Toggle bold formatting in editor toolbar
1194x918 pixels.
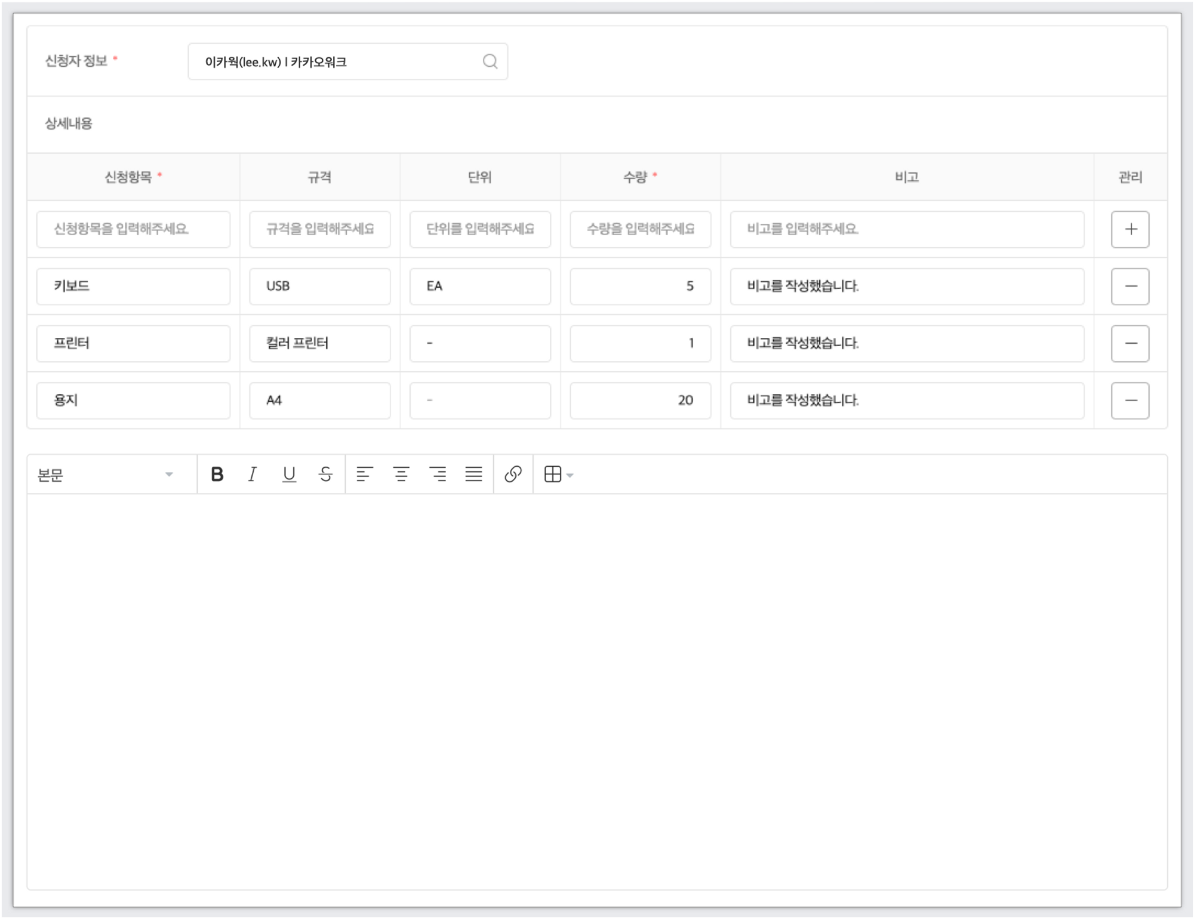(217, 475)
